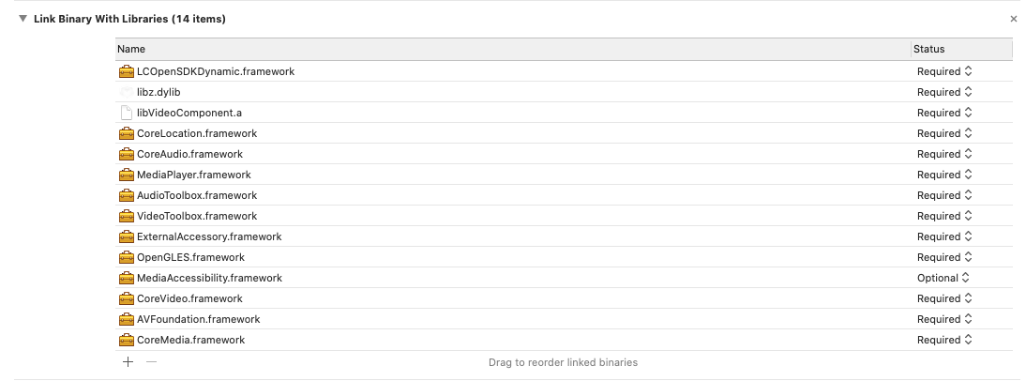Click the plus icon to add library
This screenshot has height=381, width=1026.
(x=128, y=362)
